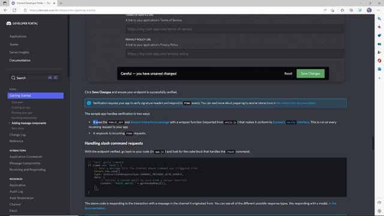
Task: Open the blue shopping tag icon in the Edge sidebar
Action: (x=379, y=35)
